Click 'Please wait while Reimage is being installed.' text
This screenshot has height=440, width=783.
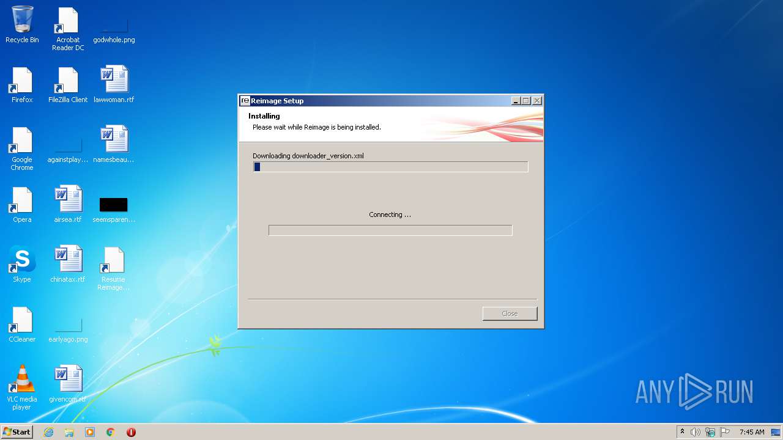click(317, 127)
